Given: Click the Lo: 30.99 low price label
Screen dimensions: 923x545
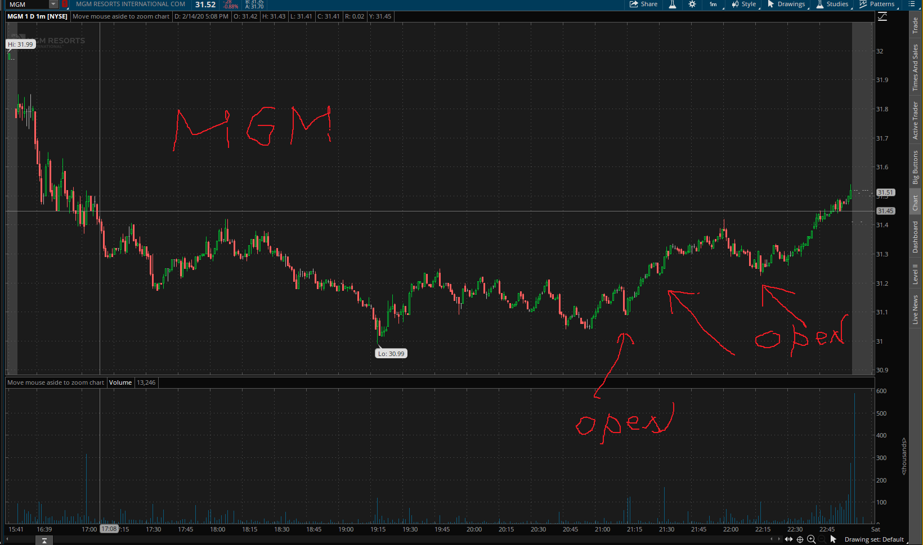Looking at the screenshot, I should 391,354.
